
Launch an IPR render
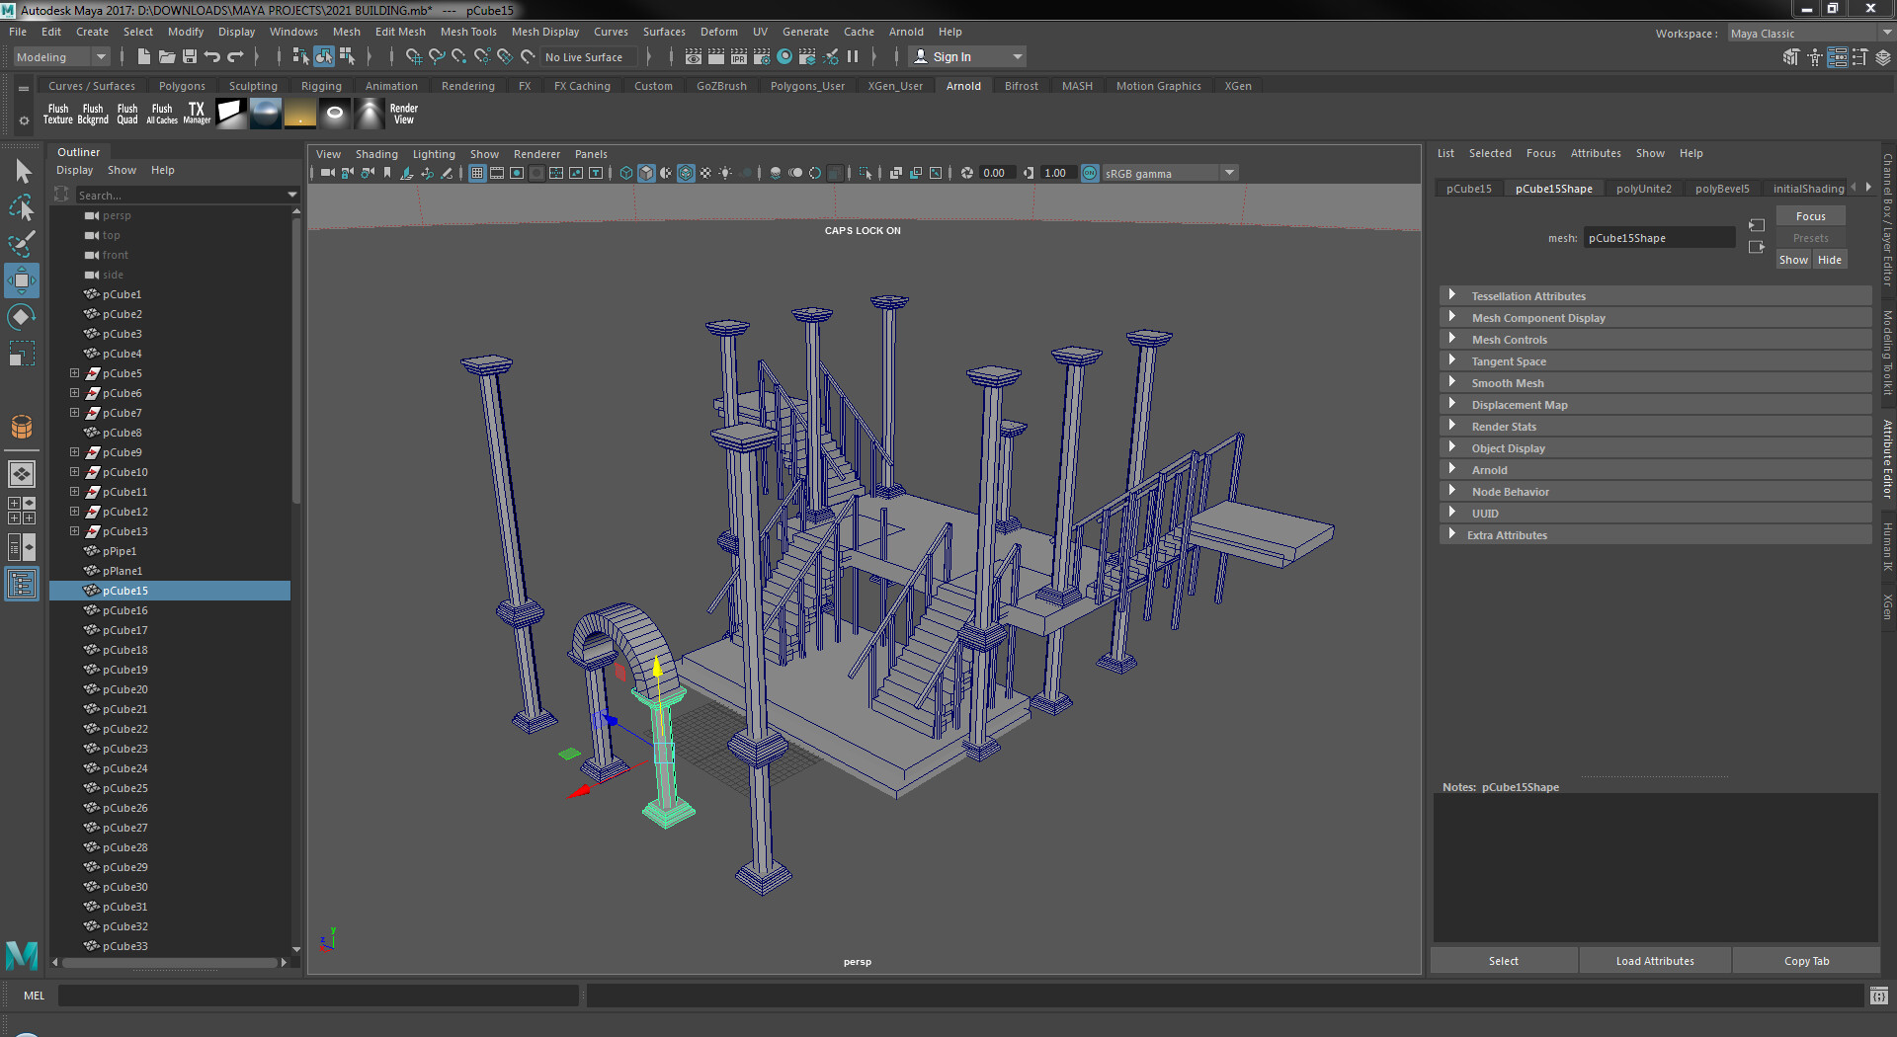click(x=739, y=56)
